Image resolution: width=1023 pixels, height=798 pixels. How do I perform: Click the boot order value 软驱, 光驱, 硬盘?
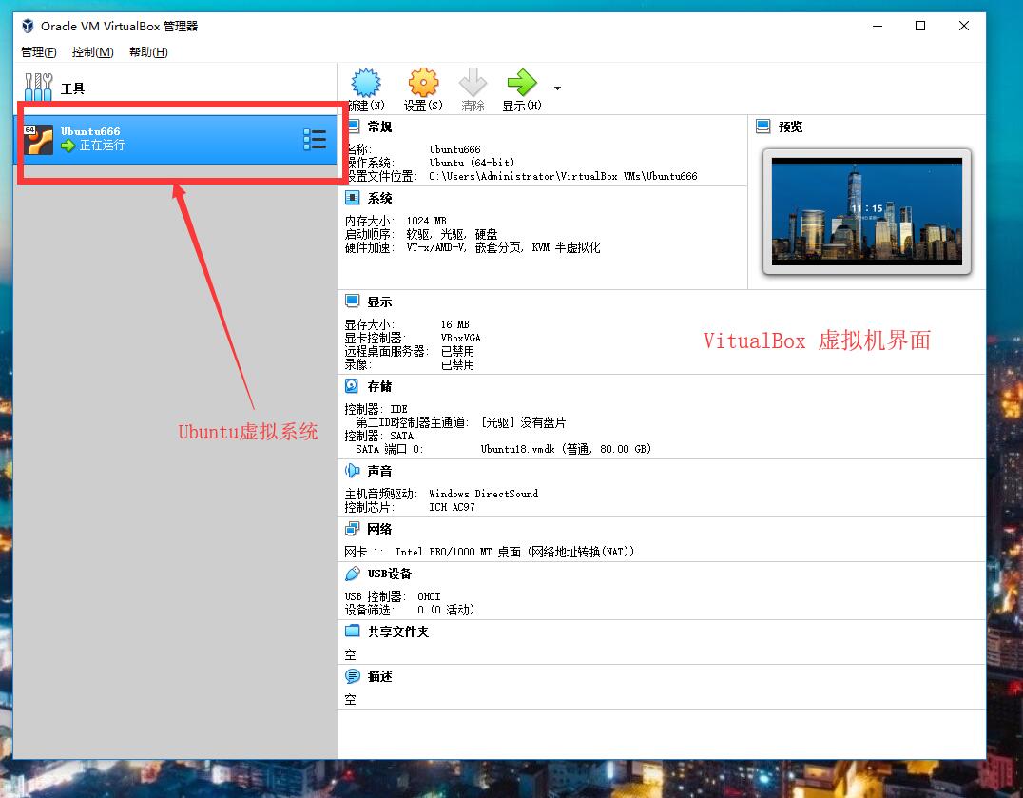(452, 234)
